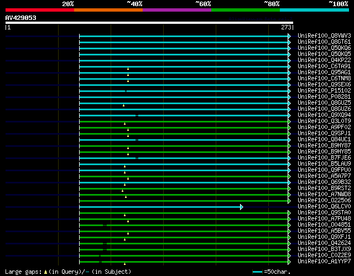Select the UniRef100_Q9SPJ1 label
The image size is (354, 276).
[x=324, y=134]
